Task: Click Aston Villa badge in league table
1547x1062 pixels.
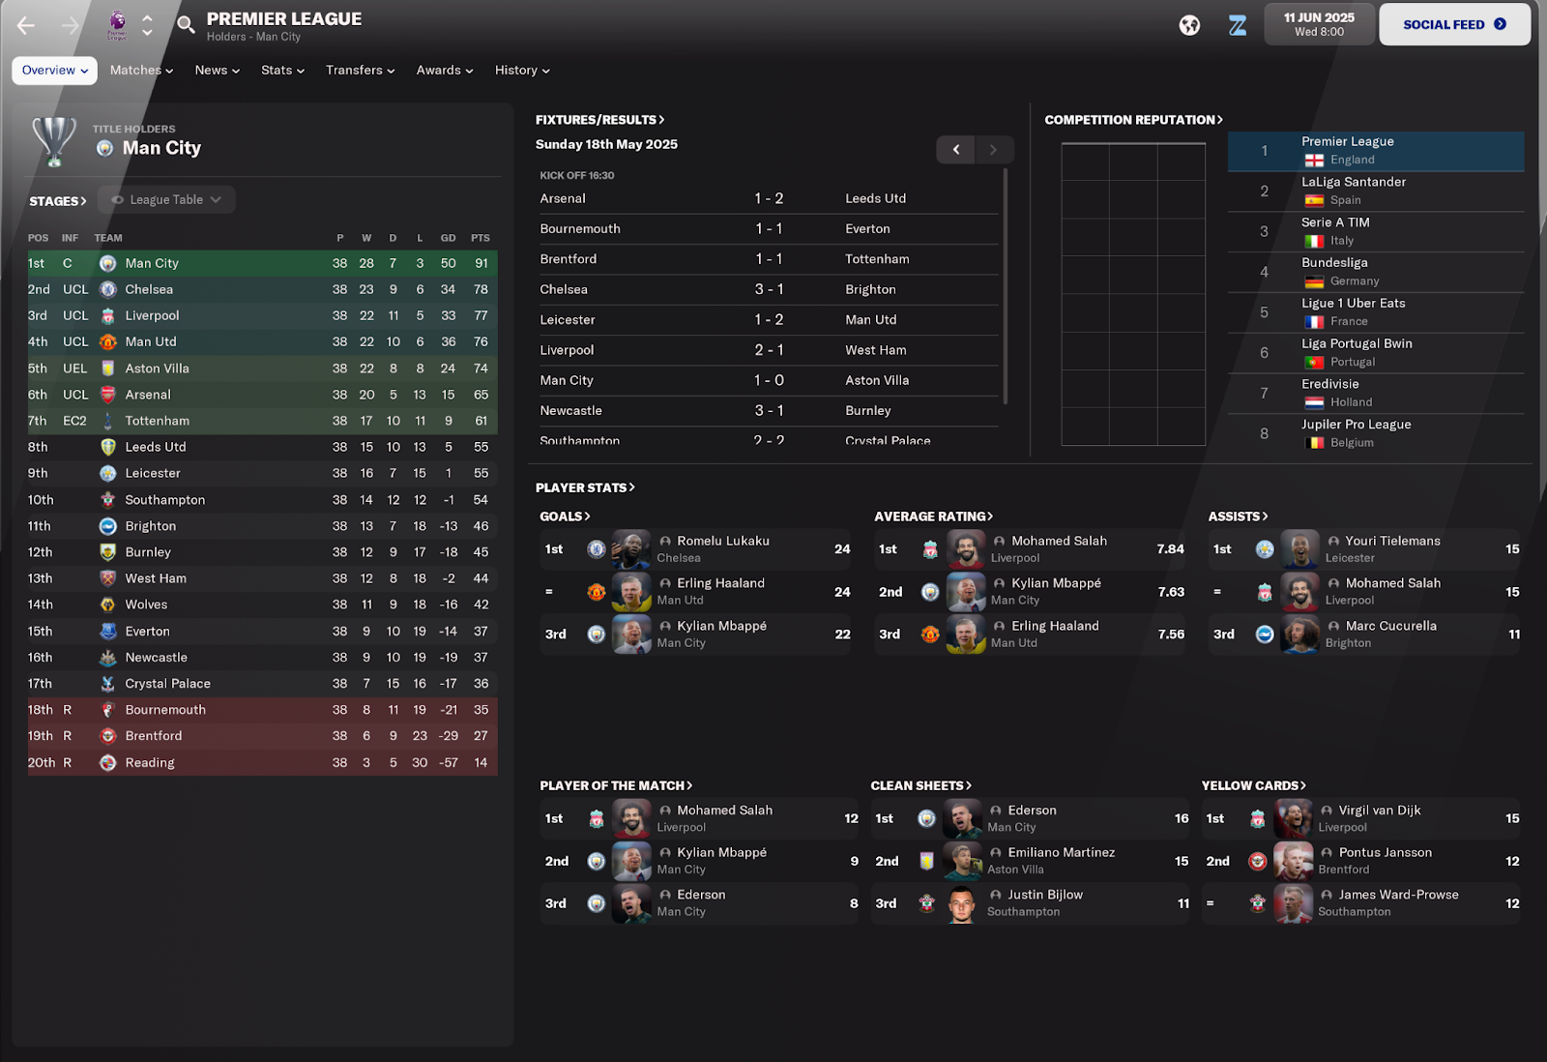Action: coord(108,369)
